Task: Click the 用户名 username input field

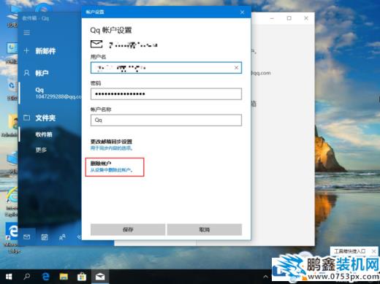Action: click(x=166, y=68)
